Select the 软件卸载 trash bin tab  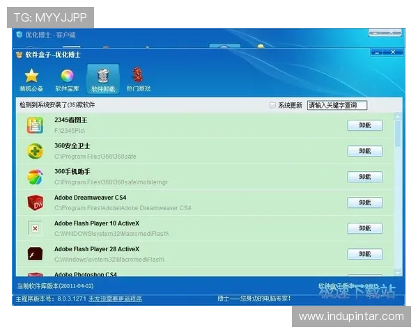[x=103, y=79]
